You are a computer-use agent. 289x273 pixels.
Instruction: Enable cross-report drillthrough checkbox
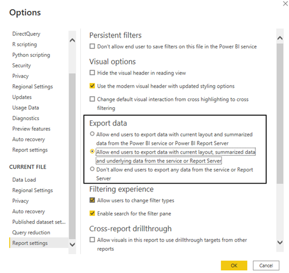point(92,240)
